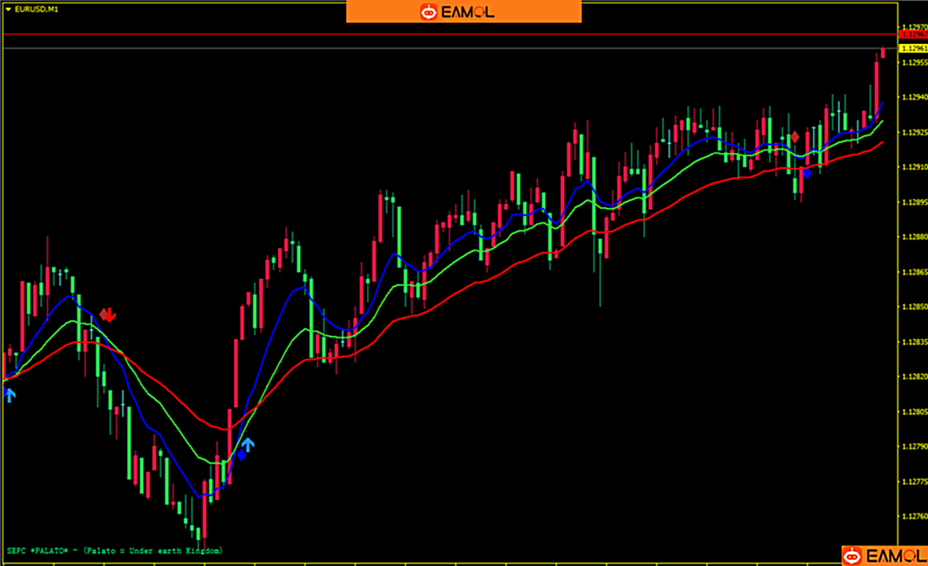Open the EURUSD,M1 chart dropdown triangle
Image resolution: width=928 pixels, height=566 pixels.
(x=7, y=9)
